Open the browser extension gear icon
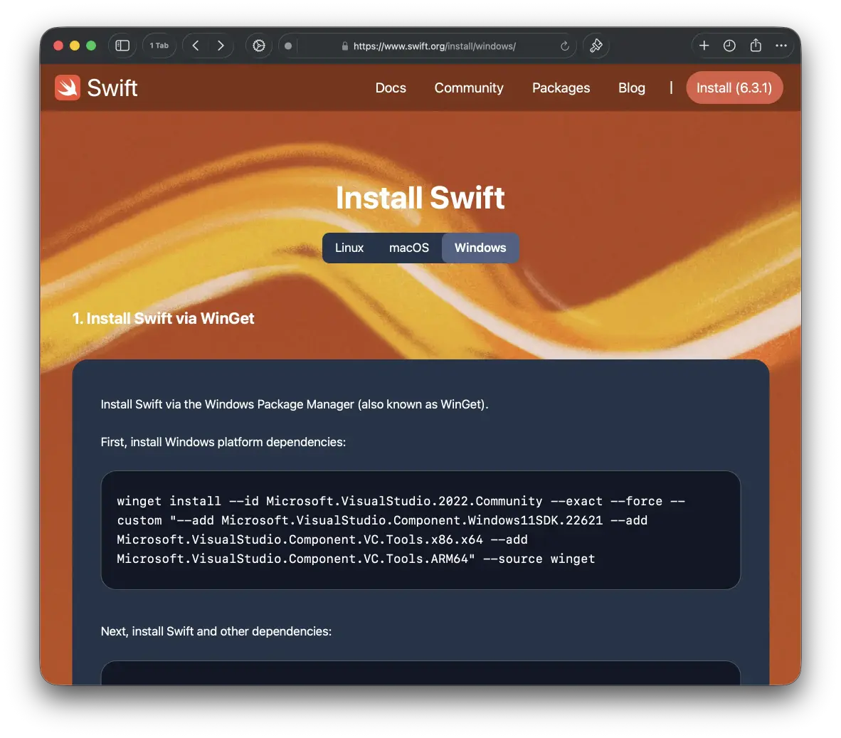 coord(258,46)
